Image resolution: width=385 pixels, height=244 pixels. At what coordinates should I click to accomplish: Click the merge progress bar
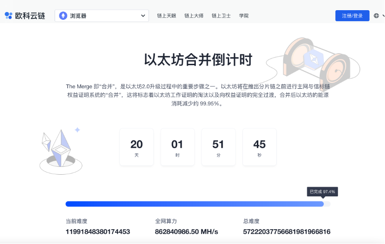point(198,204)
